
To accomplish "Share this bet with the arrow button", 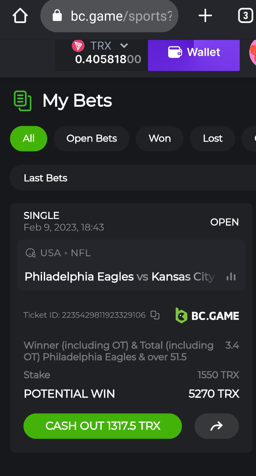I will click(217, 426).
